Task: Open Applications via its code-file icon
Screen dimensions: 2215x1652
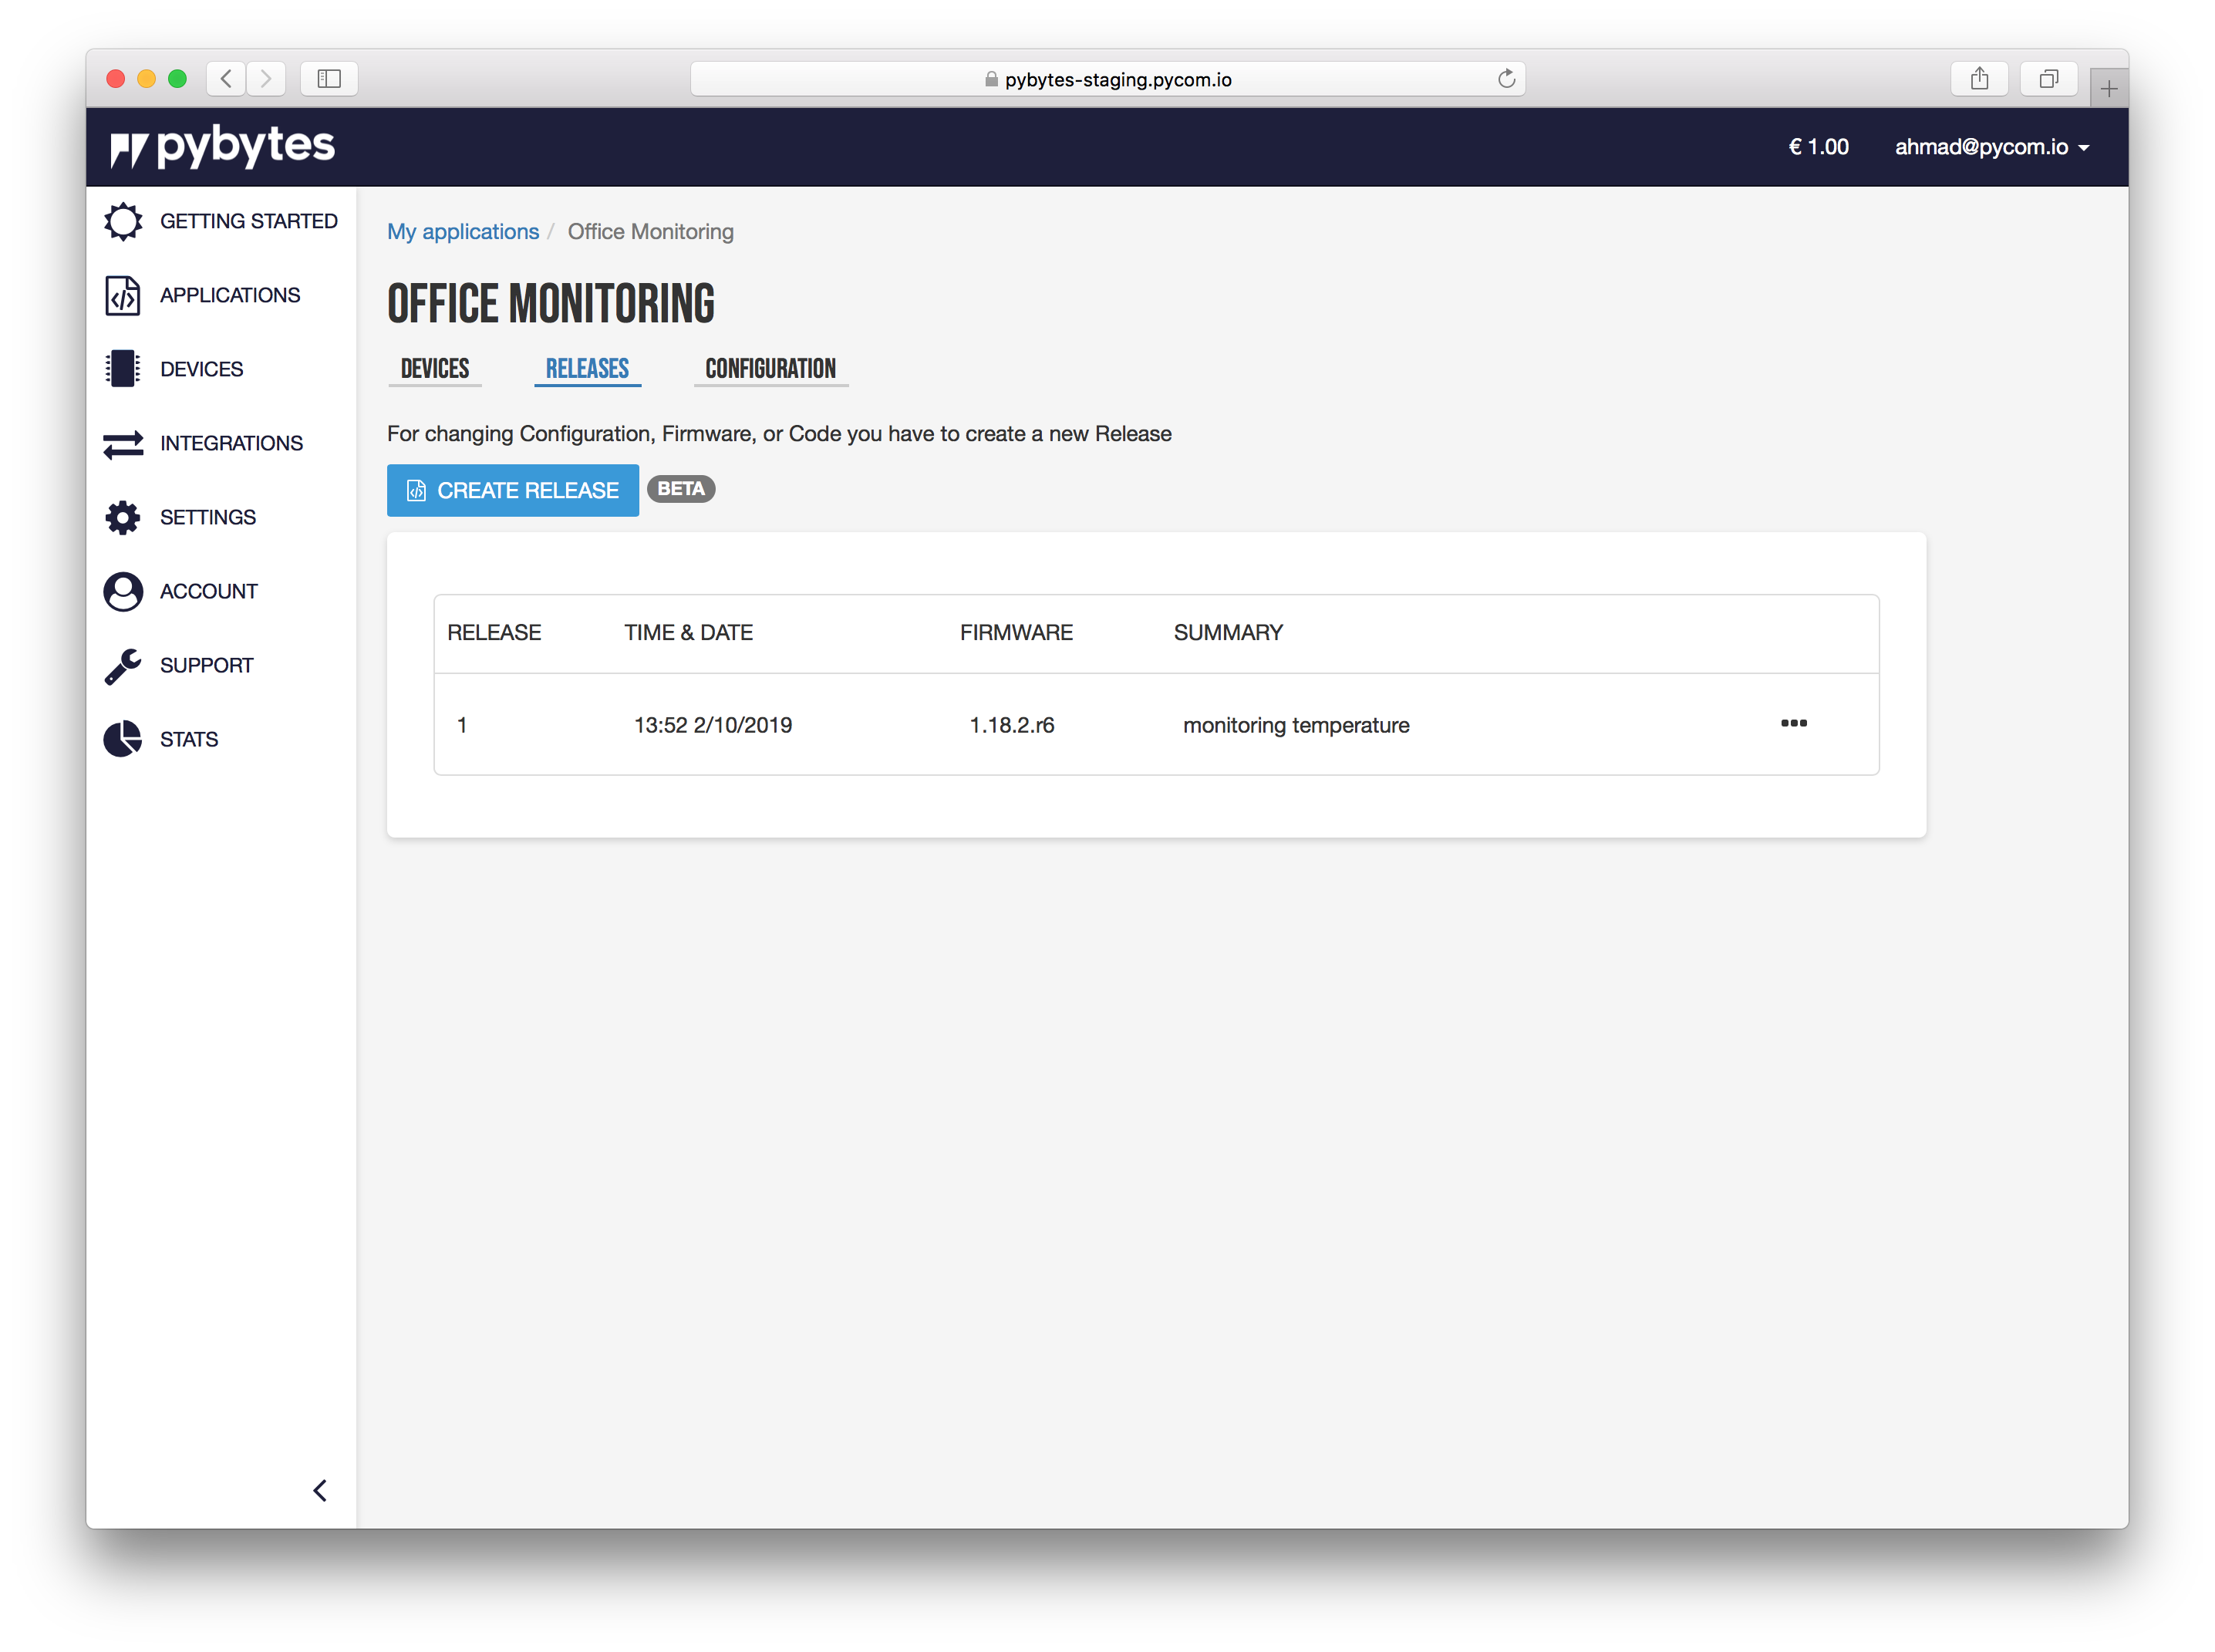Action: pyautogui.click(x=123, y=295)
